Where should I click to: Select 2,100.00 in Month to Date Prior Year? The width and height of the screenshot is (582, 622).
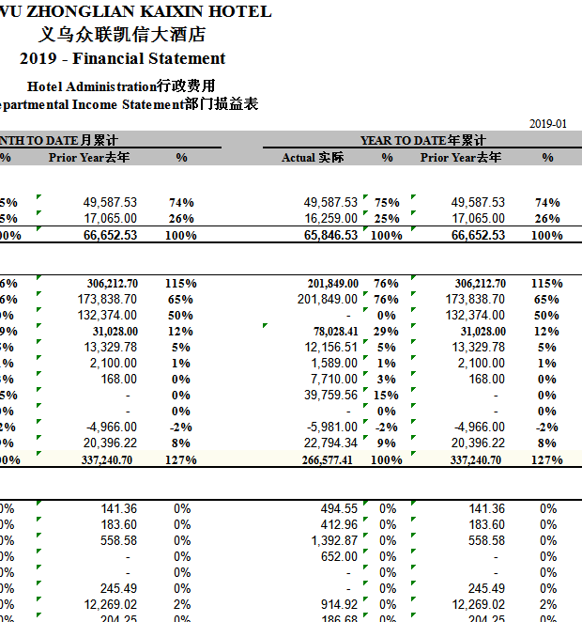[x=114, y=363]
